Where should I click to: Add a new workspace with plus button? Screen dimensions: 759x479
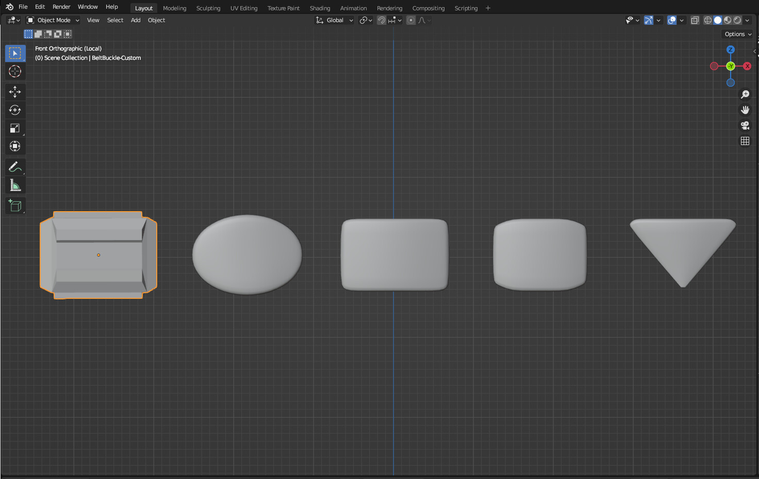point(488,8)
